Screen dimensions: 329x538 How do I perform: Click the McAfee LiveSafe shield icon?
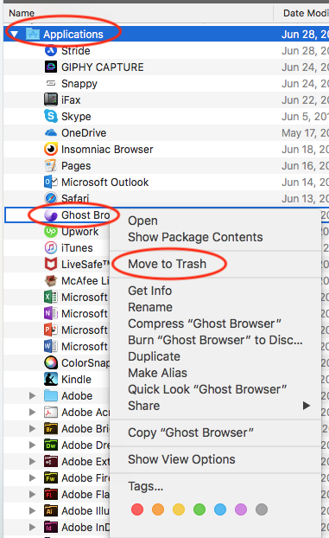point(51,264)
